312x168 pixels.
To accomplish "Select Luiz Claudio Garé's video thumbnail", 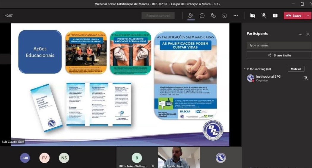I will [x=179, y=156].
